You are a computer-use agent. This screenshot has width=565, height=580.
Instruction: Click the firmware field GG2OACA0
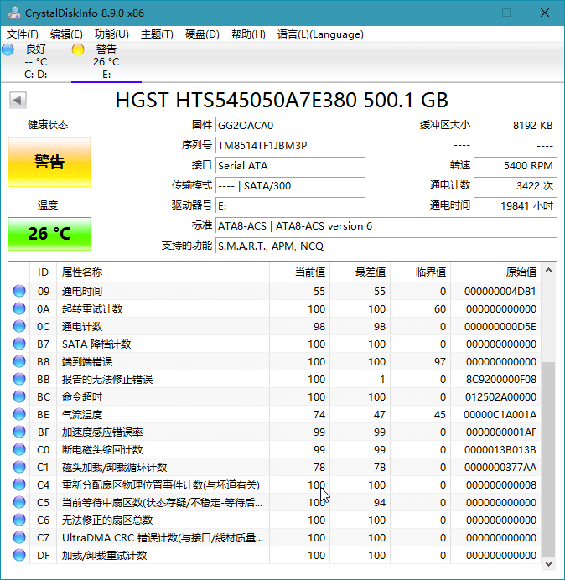coord(290,126)
